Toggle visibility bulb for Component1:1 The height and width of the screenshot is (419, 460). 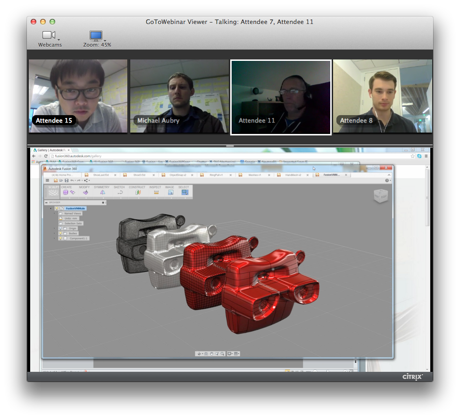click(x=60, y=238)
